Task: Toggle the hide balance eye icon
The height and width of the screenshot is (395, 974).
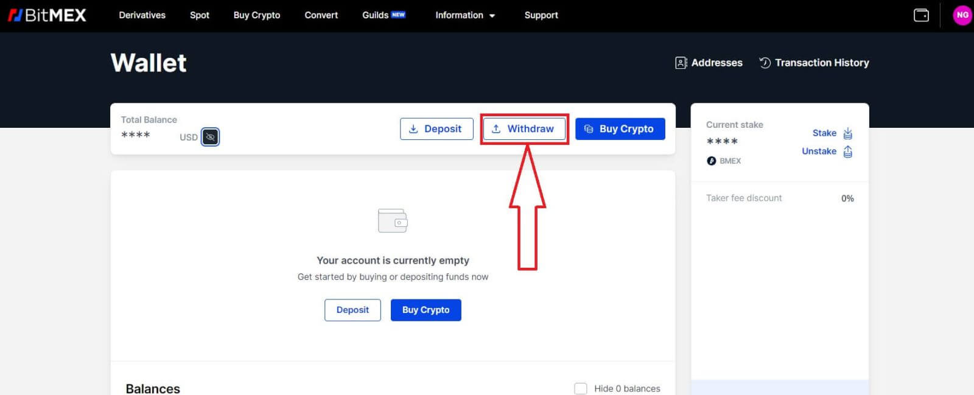Action: [210, 137]
